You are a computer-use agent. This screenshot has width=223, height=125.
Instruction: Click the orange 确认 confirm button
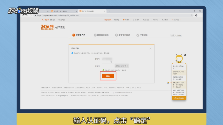pos(108,76)
